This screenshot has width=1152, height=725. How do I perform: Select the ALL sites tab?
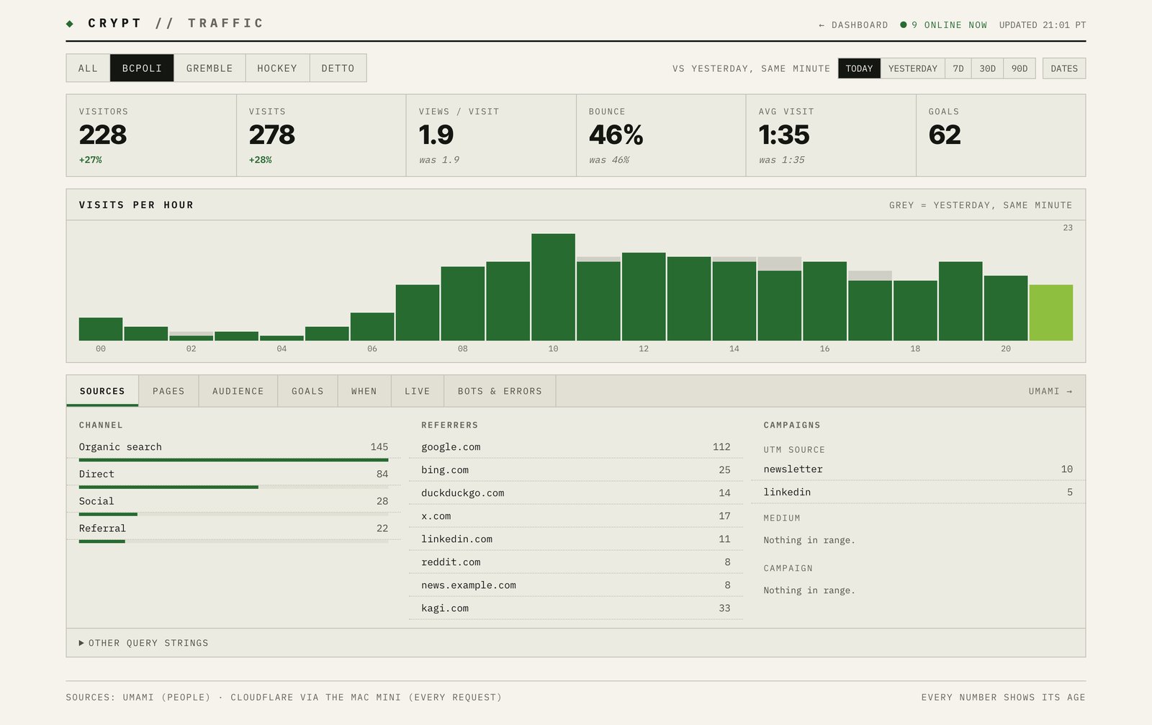(88, 68)
